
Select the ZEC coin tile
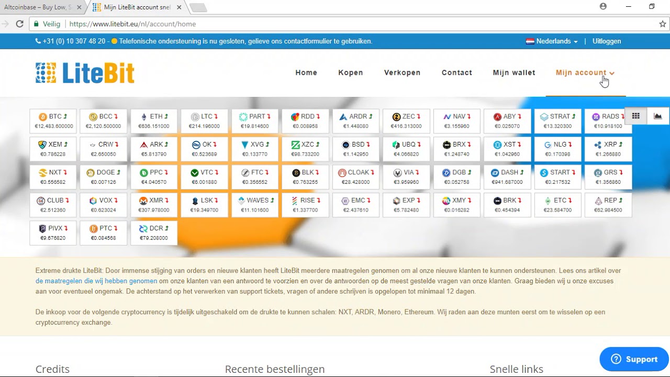(x=407, y=121)
